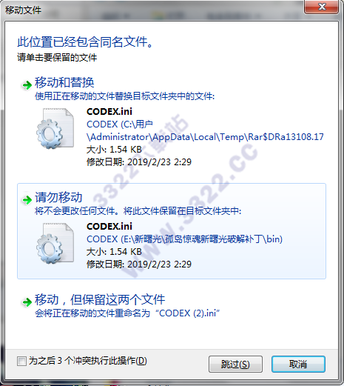Close the 移动文件 dialog window
Viewport: 344px width, 386px height.
click(322, 7)
